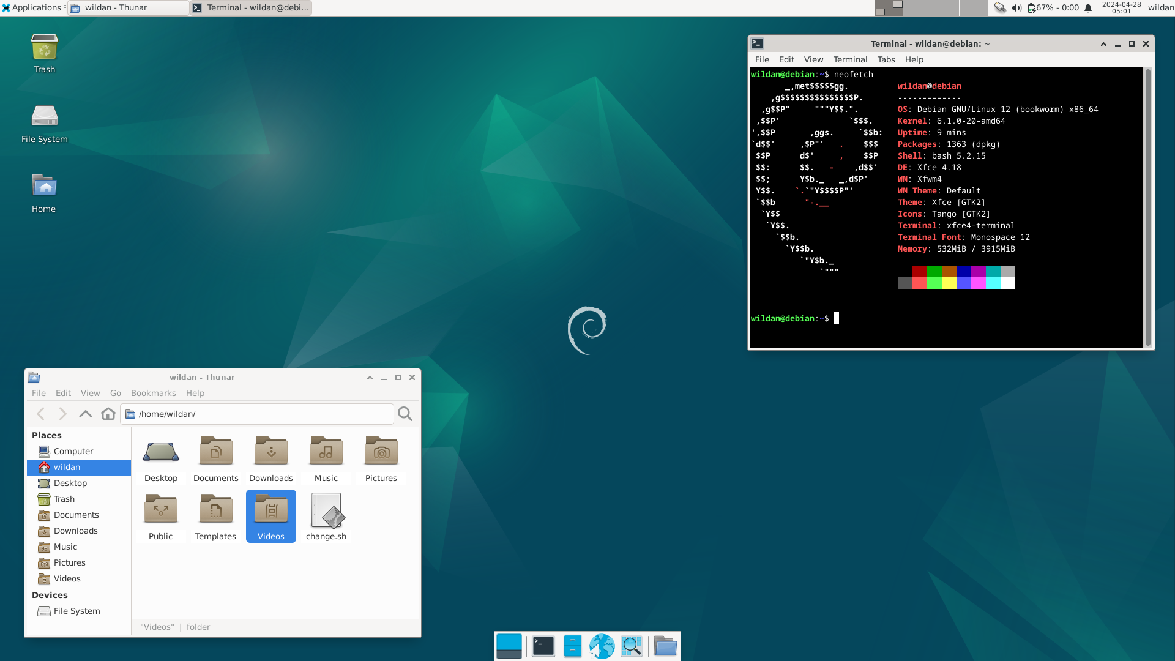1175x661 pixels.
Task: Open the Terminal menu in terminal window
Action: tap(850, 59)
